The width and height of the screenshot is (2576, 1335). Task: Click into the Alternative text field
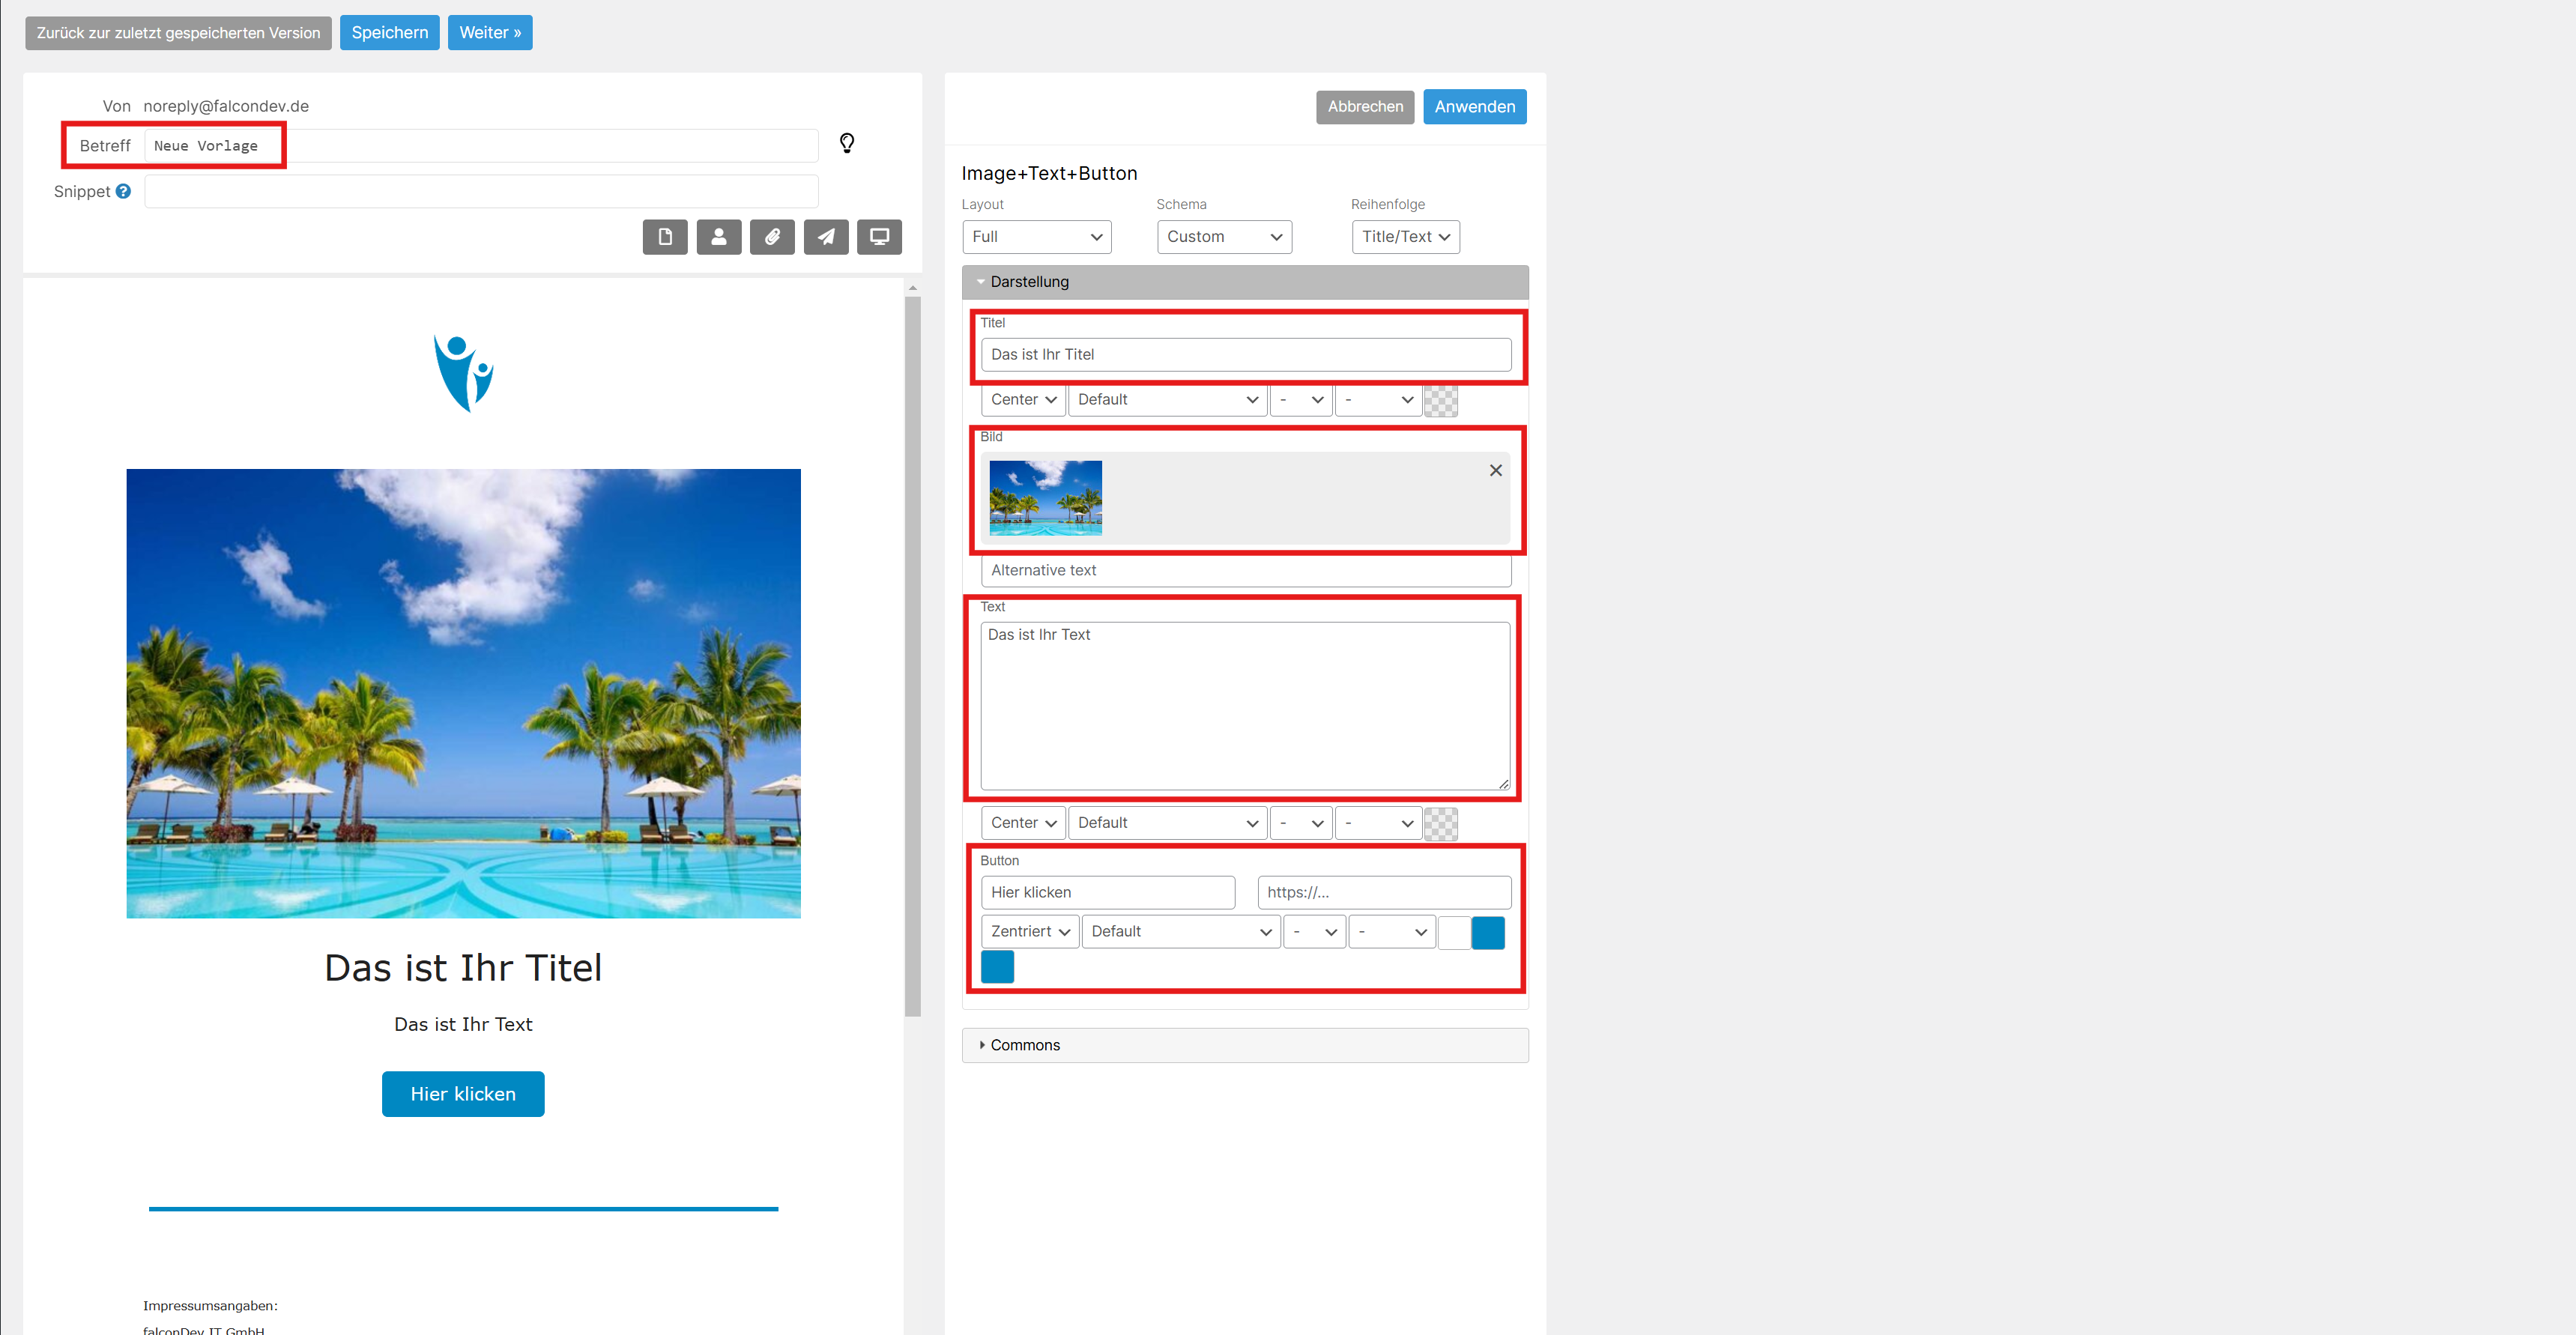click(1245, 570)
